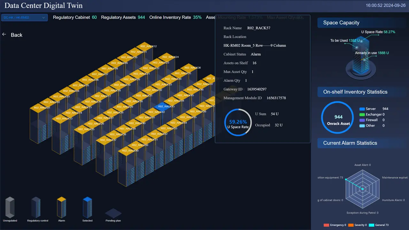The width and height of the screenshot is (409, 230).
Task: Select cabinet R02_RACK07
Action: tap(100, 74)
